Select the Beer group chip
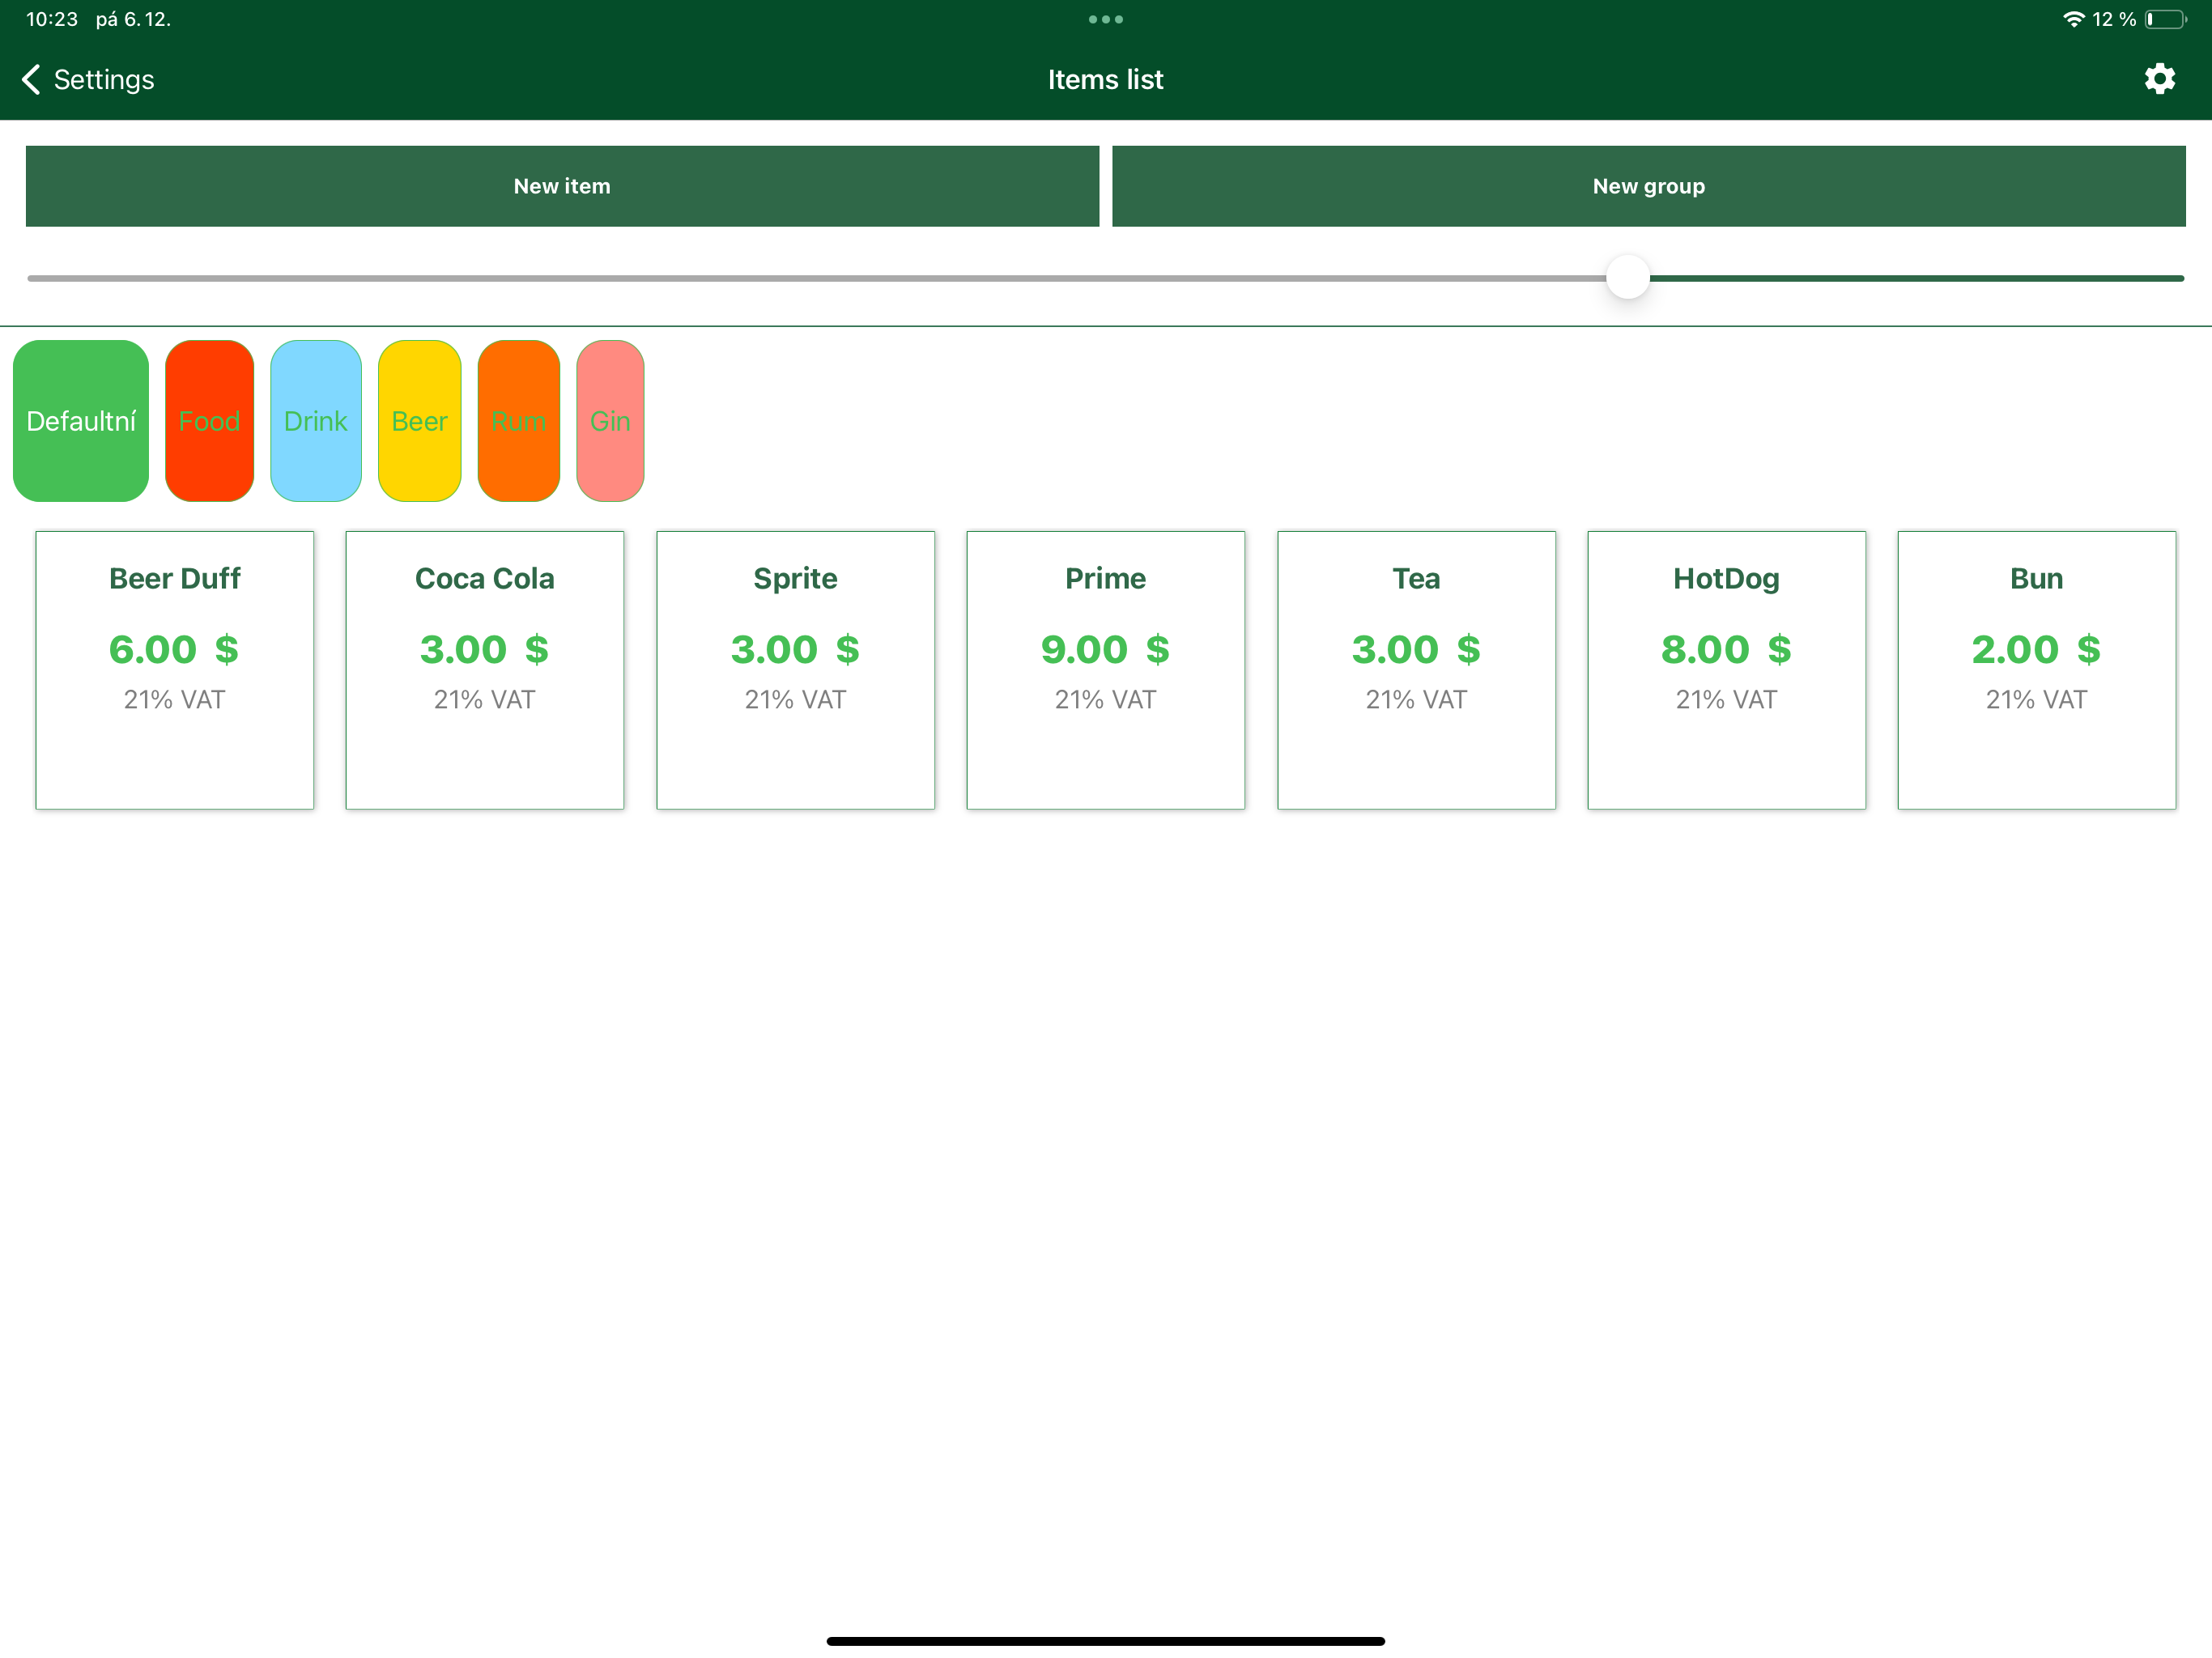 click(x=419, y=421)
